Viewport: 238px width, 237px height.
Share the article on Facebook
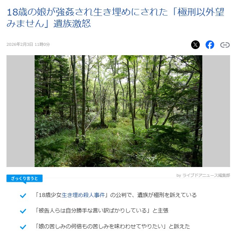coord(210,45)
